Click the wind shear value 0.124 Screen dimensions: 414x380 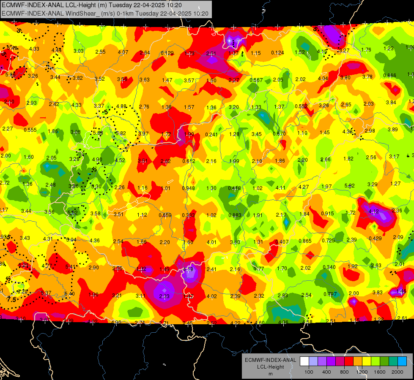coord(277,53)
